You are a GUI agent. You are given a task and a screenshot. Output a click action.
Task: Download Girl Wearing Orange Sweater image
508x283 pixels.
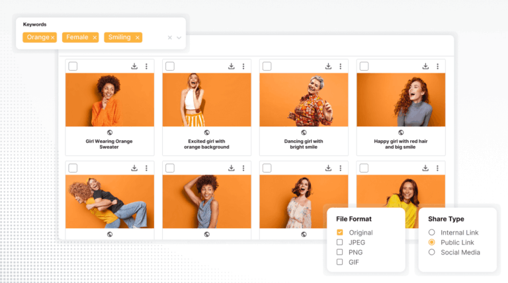click(x=134, y=66)
